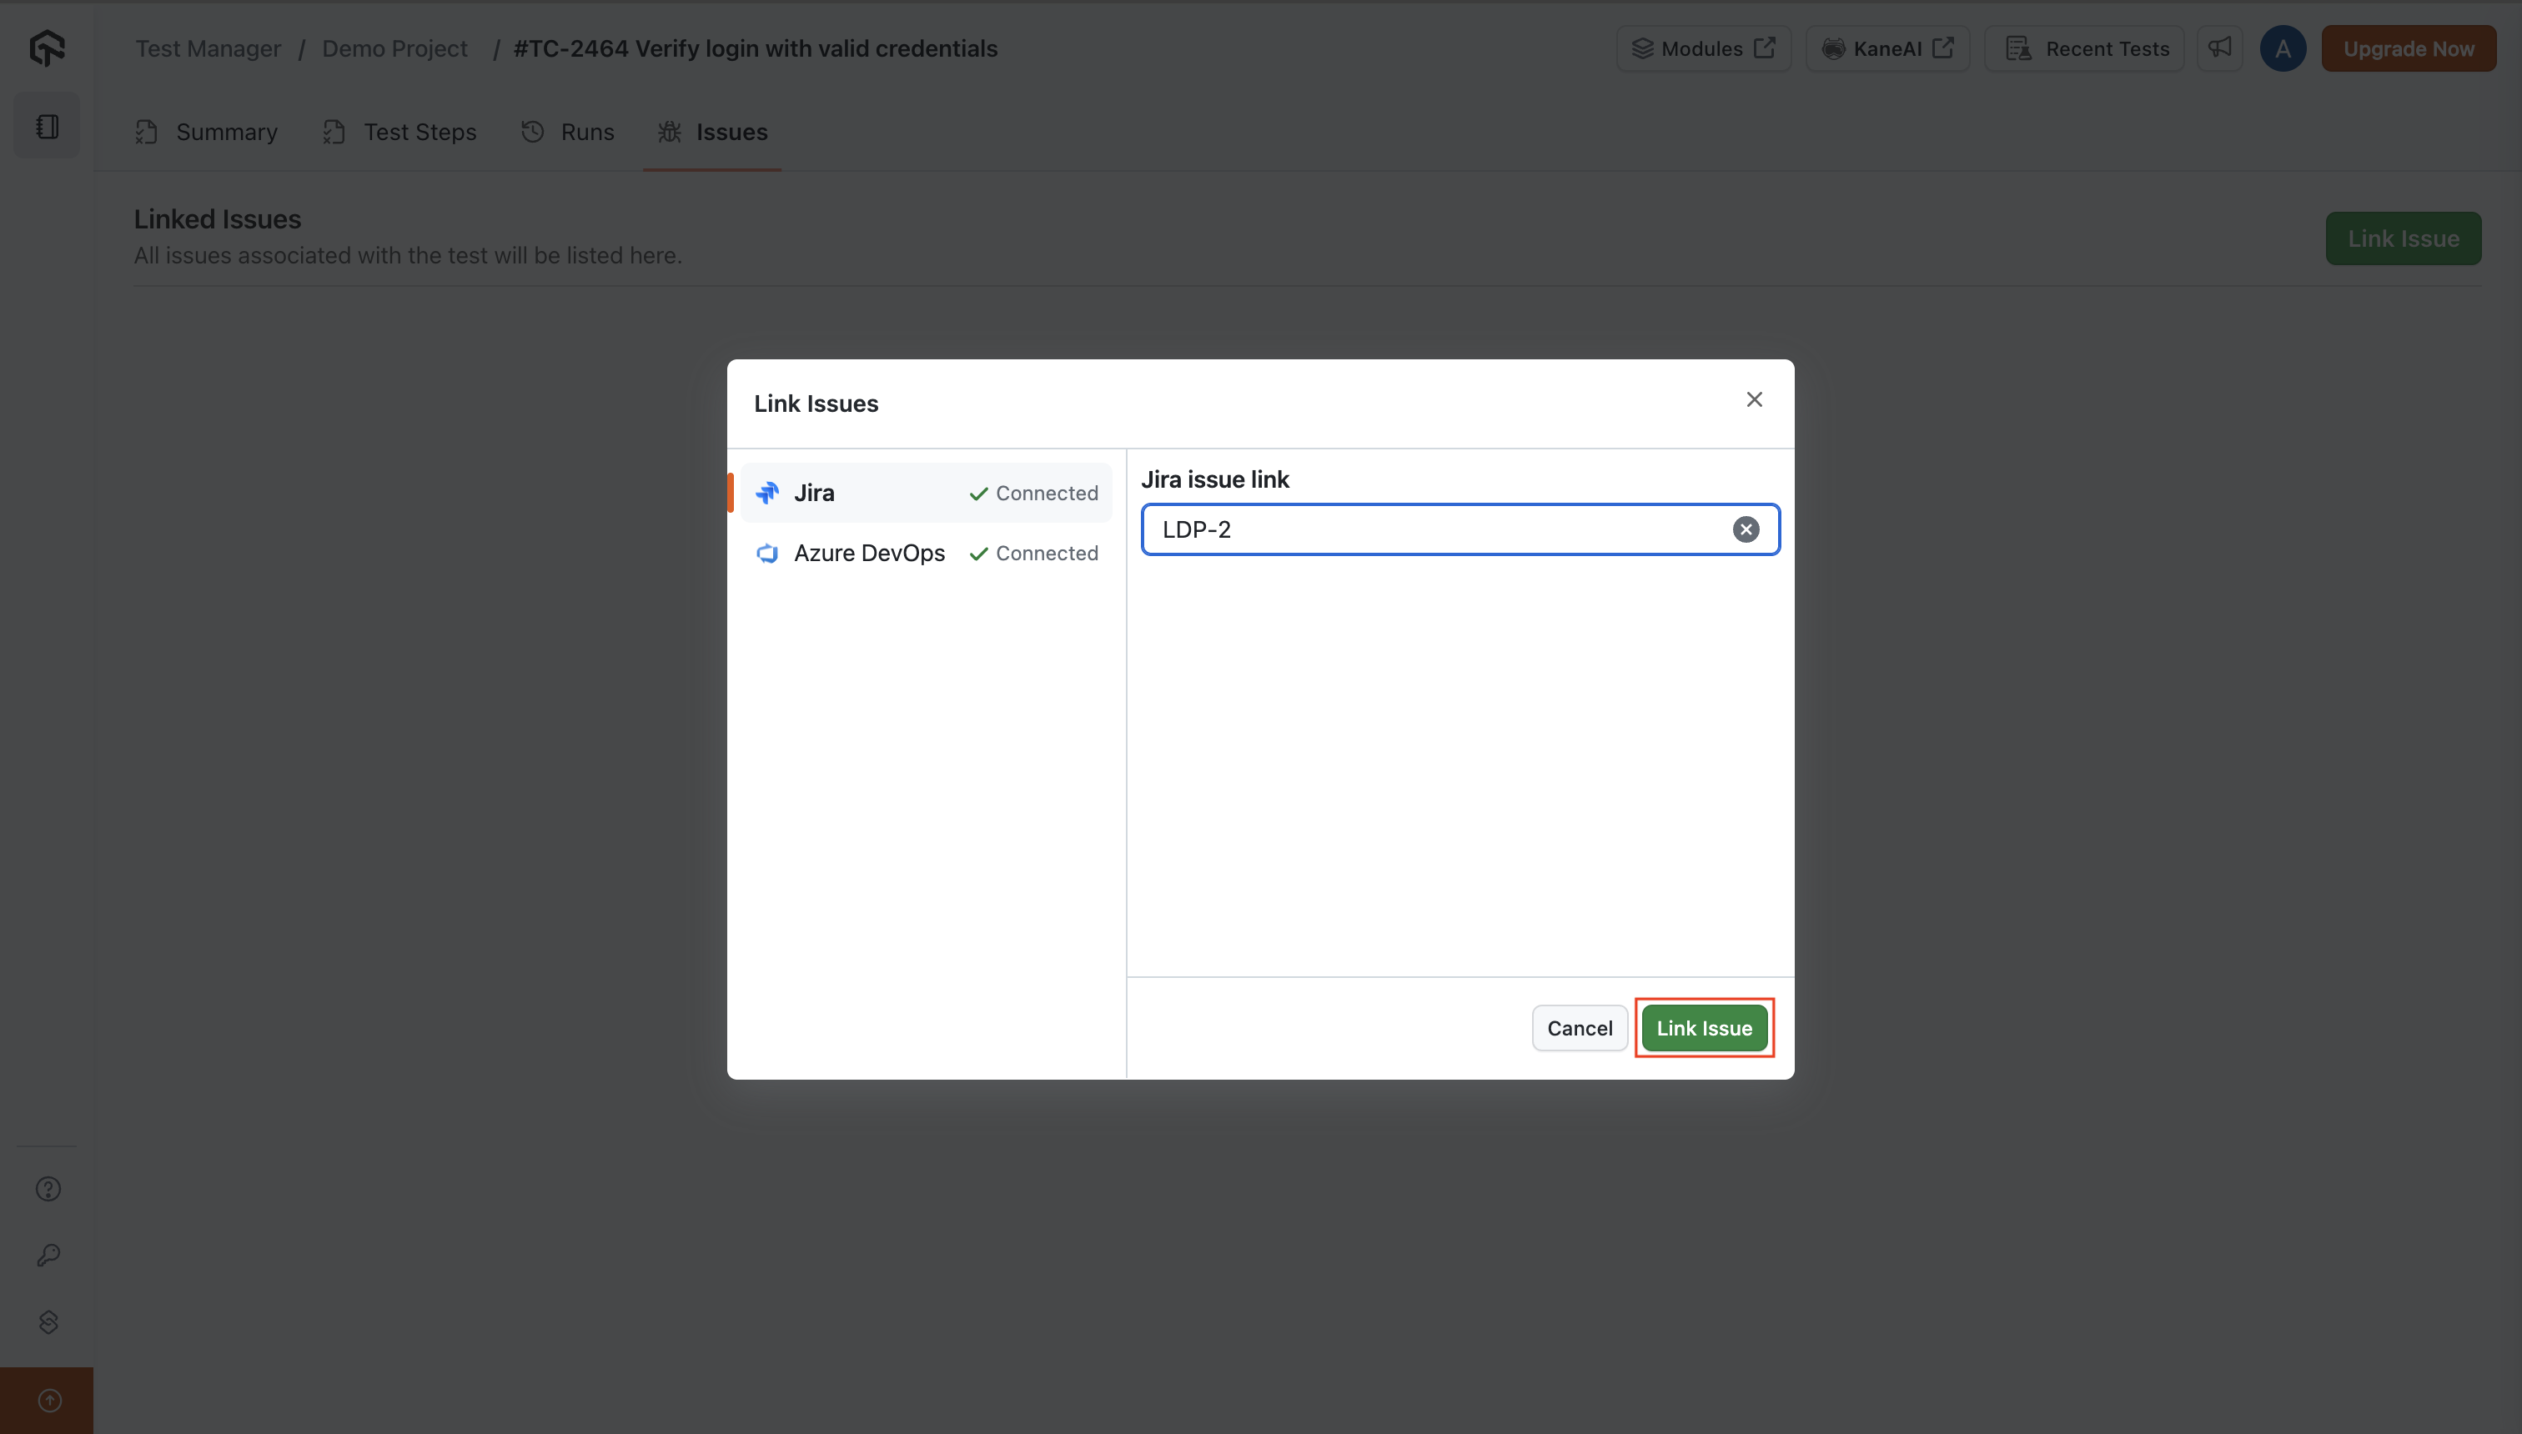Click the Upgrade Now button
The image size is (2522, 1434).
point(2408,48)
